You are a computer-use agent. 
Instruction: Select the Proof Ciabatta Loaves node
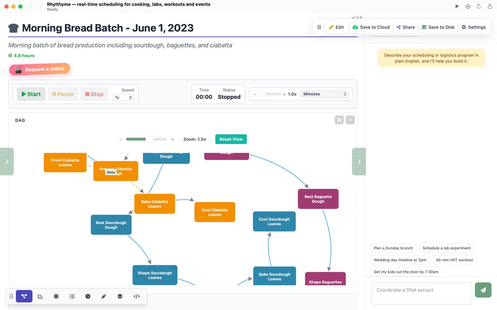point(65,162)
